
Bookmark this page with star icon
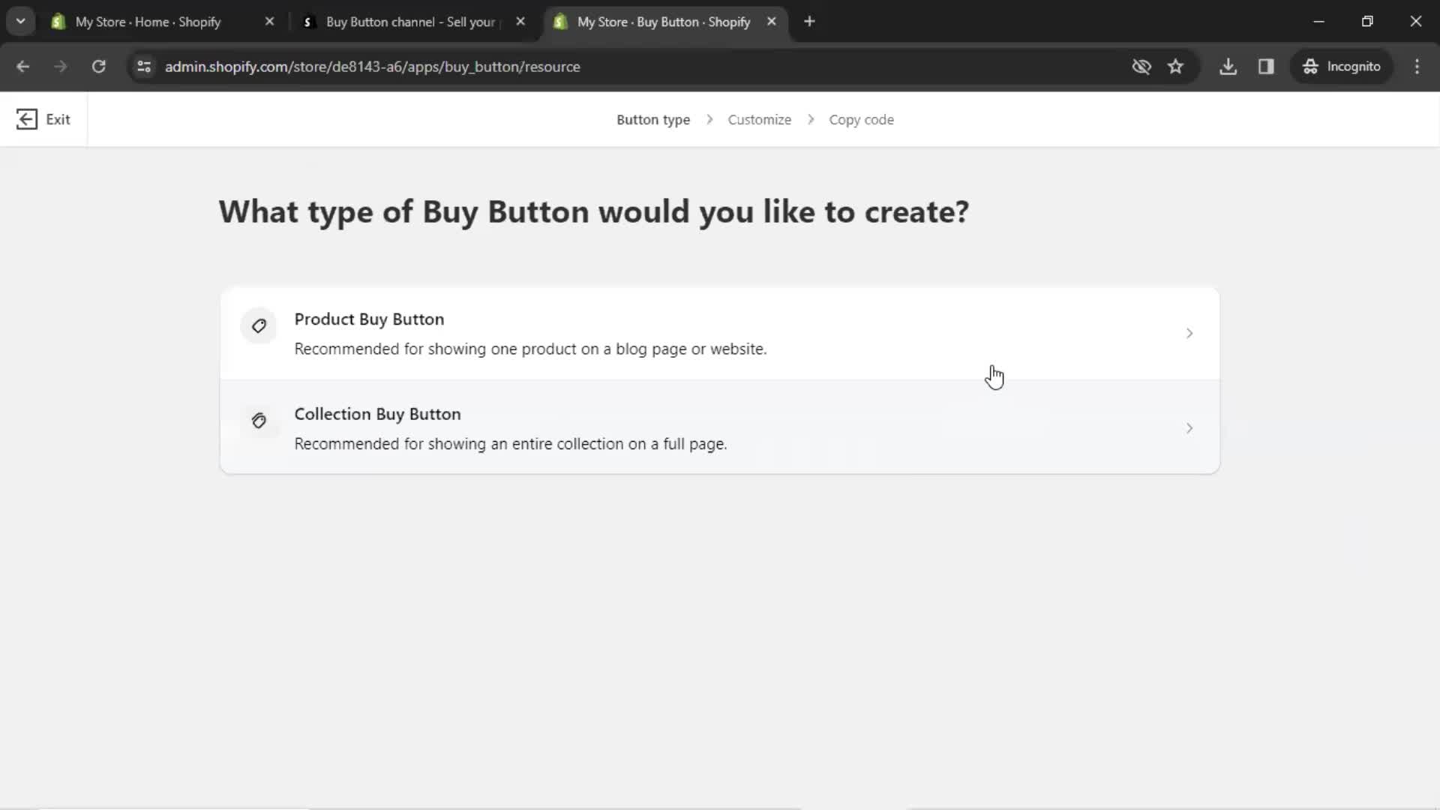click(x=1175, y=67)
